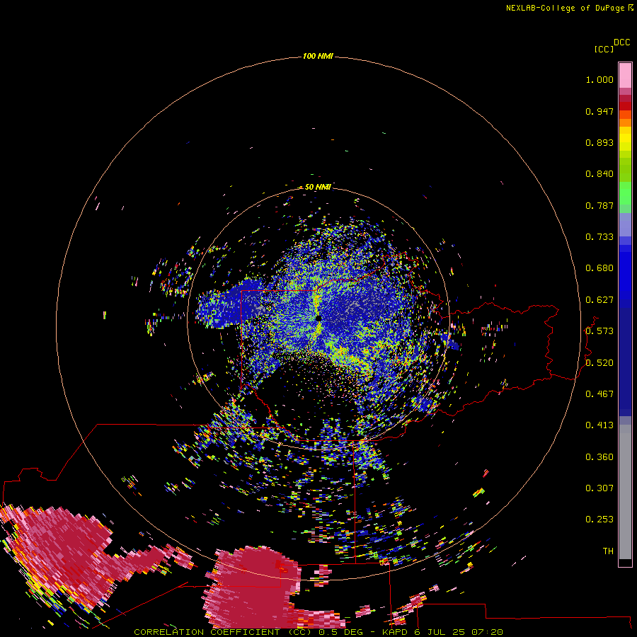Click the NEXLAB-College of DuPage credit text

click(565, 8)
